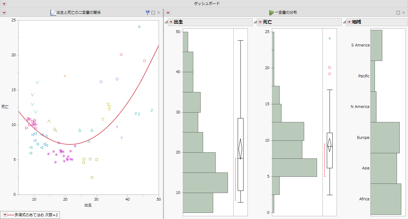The image size is (408, 219).
Task: Collapse the 地域 distribution outline
Action: pyautogui.click(x=344, y=22)
